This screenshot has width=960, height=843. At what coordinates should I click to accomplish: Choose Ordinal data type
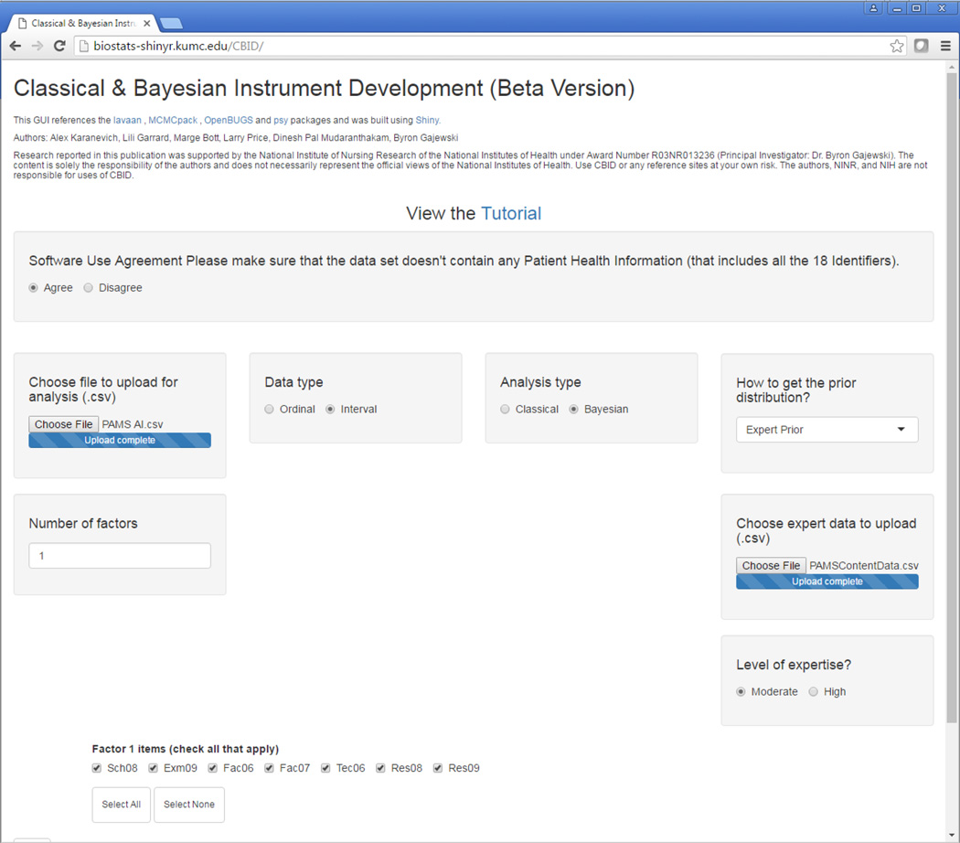270,410
